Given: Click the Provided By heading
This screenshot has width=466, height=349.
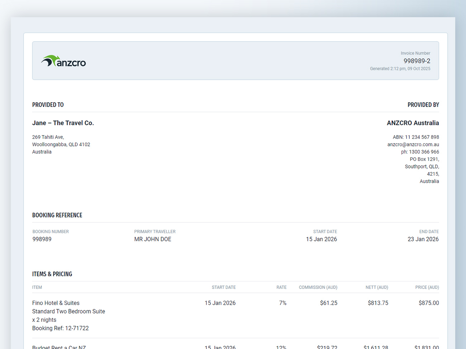Looking at the screenshot, I should click(x=423, y=105).
